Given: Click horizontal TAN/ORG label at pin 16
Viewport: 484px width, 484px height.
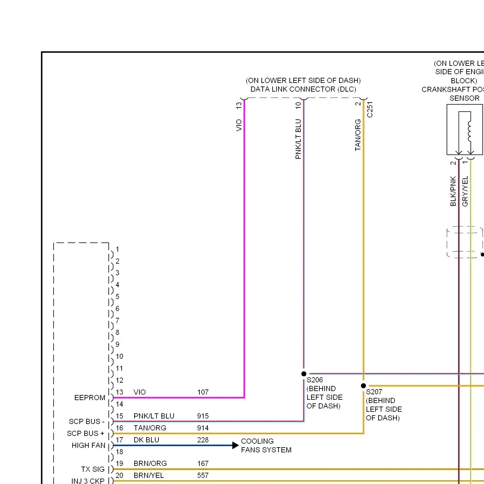Looking at the screenshot, I should (150, 428).
